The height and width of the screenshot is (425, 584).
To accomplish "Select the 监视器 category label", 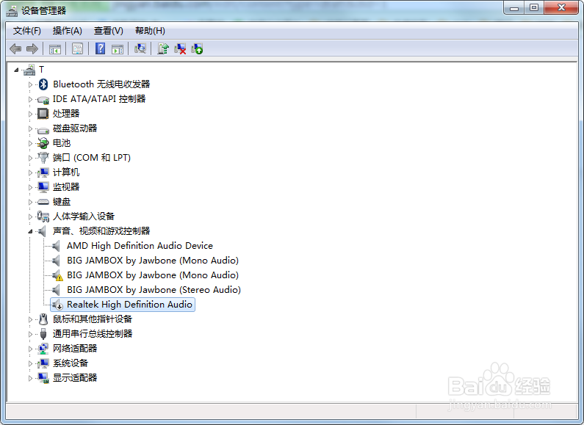I will coord(66,187).
